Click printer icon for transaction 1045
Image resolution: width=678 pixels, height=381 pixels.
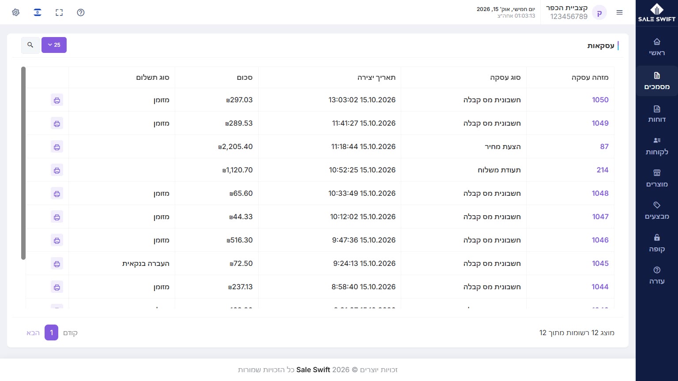(57, 263)
